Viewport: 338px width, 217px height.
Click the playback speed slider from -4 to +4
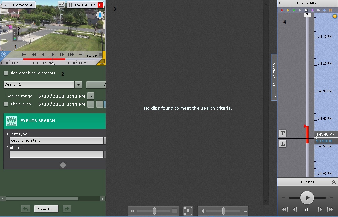223,211
